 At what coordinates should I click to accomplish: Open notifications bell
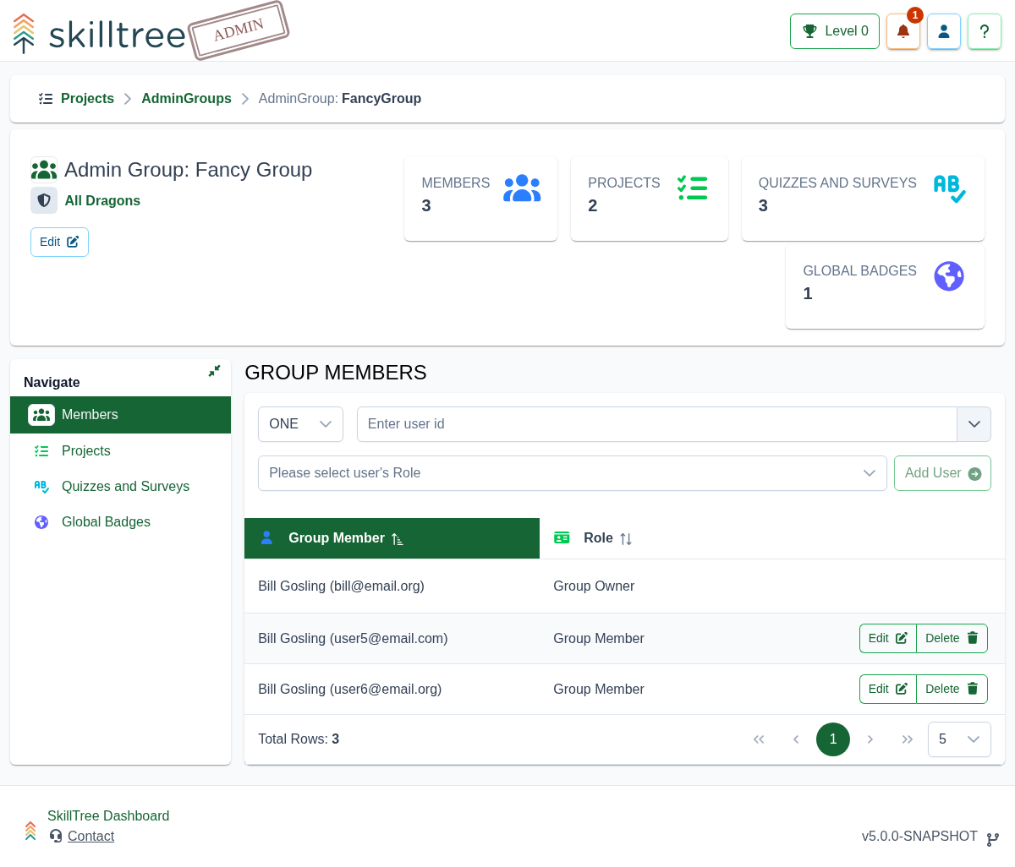click(903, 31)
